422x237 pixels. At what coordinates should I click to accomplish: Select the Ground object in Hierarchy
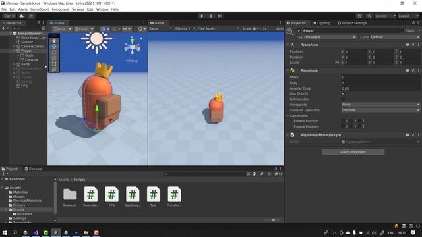(27, 42)
